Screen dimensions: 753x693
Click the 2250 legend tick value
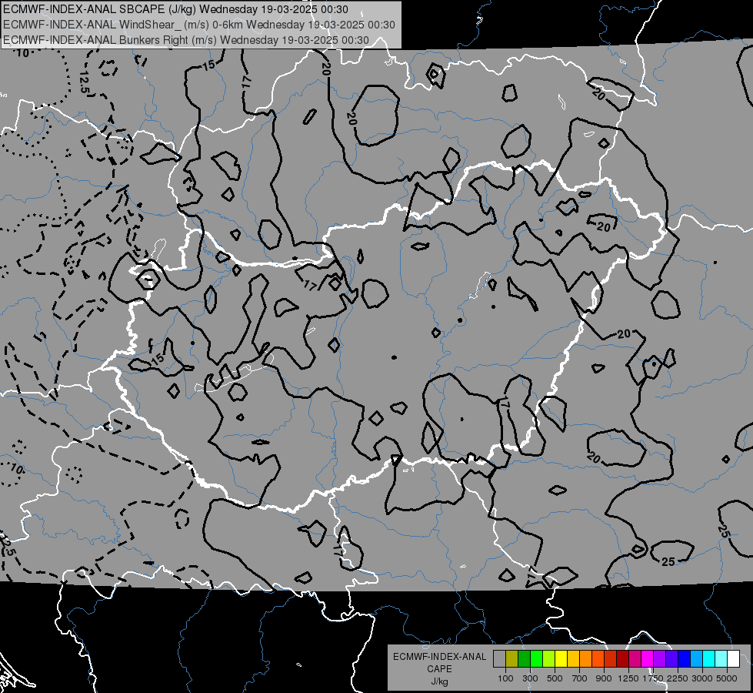point(678,678)
